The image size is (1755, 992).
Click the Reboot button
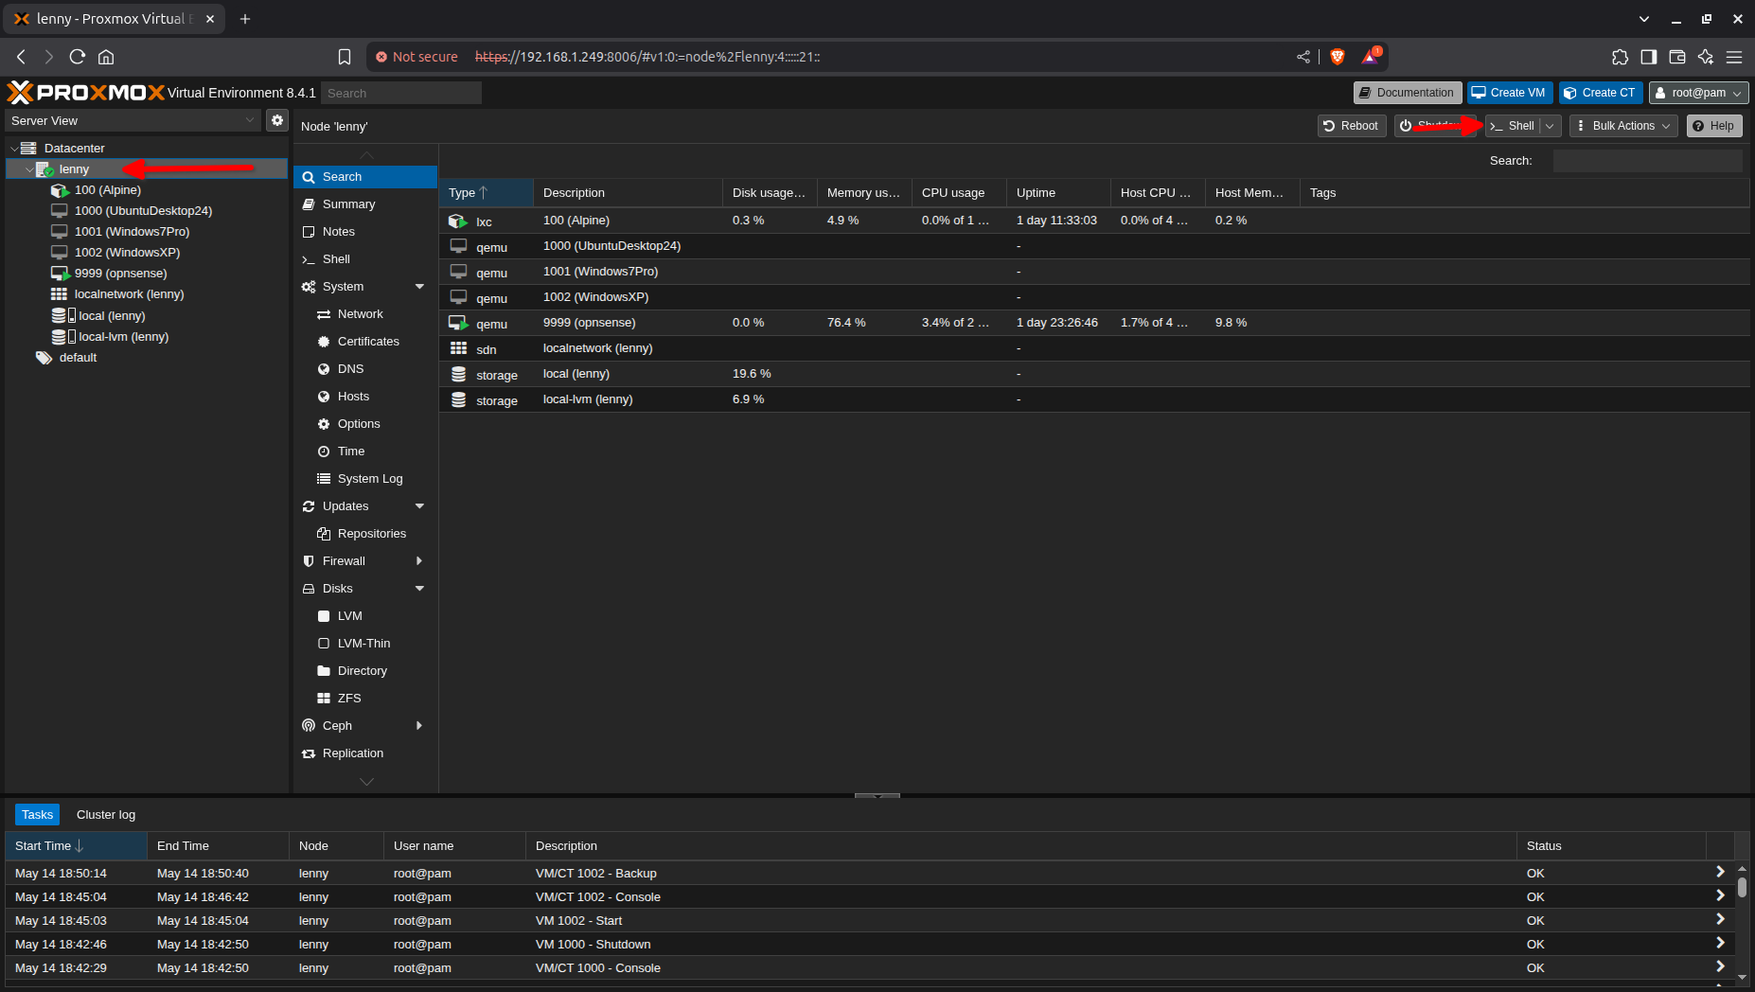[1352, 126]
